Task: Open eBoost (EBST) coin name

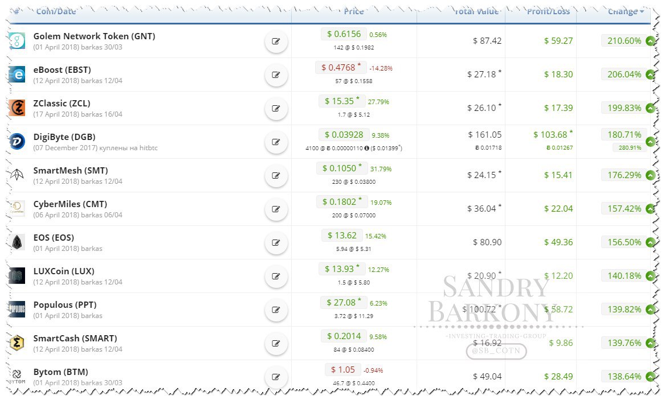Action: (62, 69)
